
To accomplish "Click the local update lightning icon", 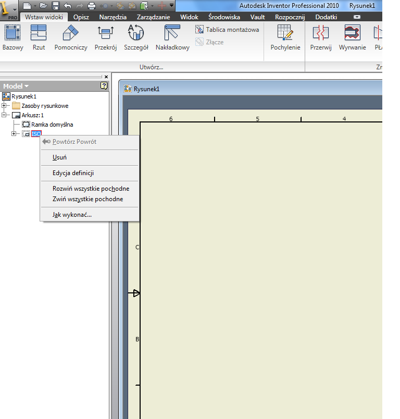I will pyautogui.click(x=120, y=6).
